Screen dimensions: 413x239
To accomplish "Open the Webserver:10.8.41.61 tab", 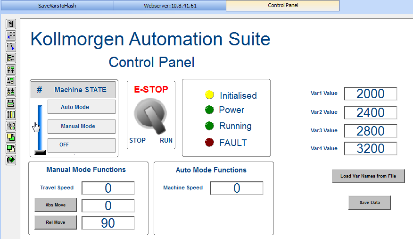I will pyautogui.click(x=170, y=6).
